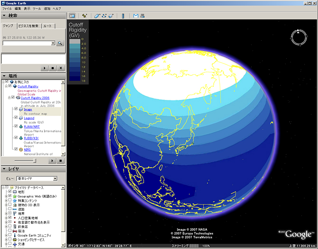Screen dimensions: 318x249
Task: Add an image overlay from toolbar
Action: (111, 16)
